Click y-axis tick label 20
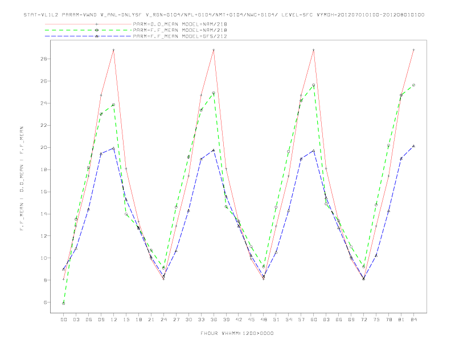 43,148
